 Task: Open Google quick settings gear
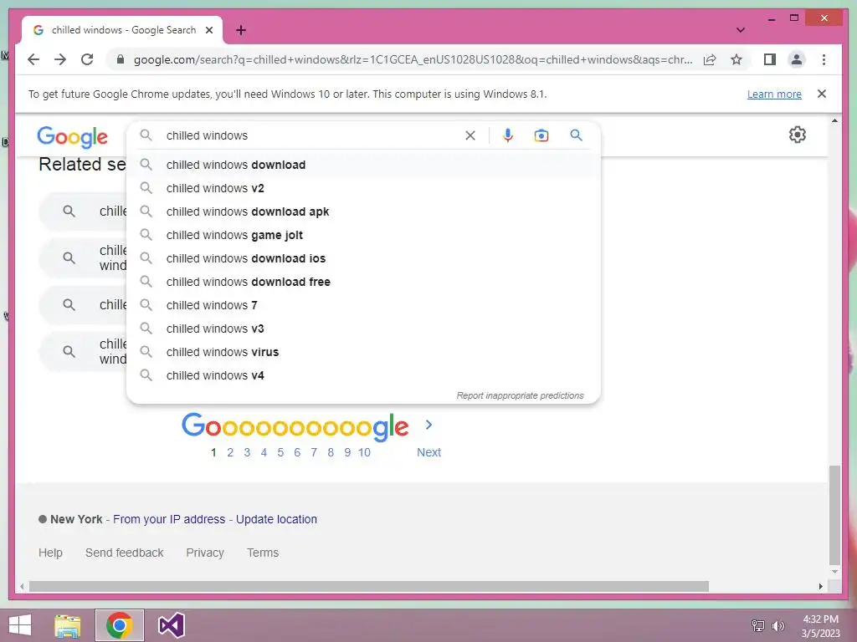798,135
